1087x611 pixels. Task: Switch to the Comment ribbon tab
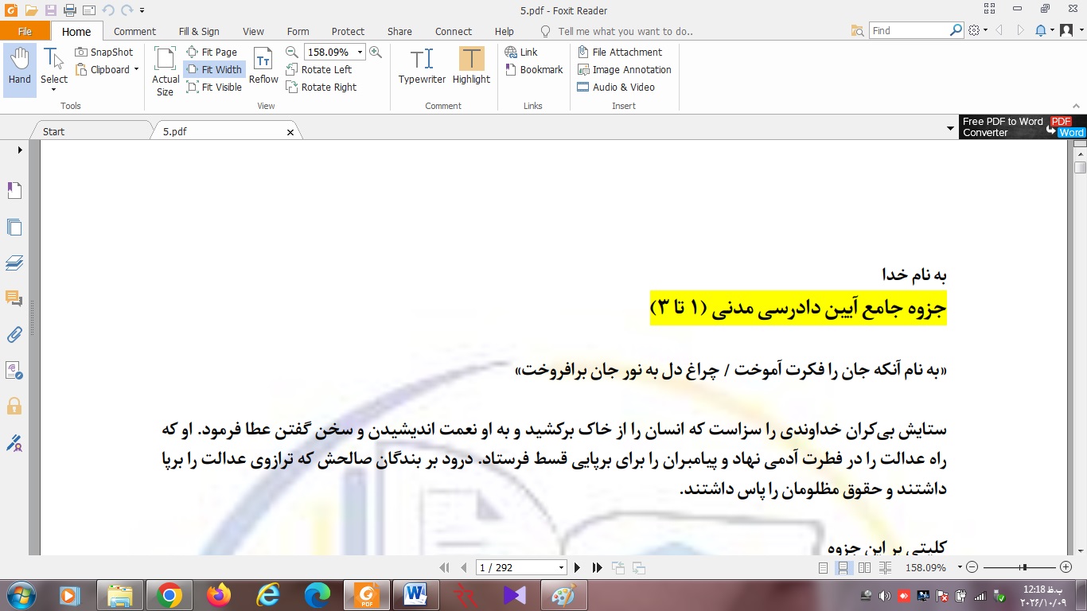(x=134, y=32)
